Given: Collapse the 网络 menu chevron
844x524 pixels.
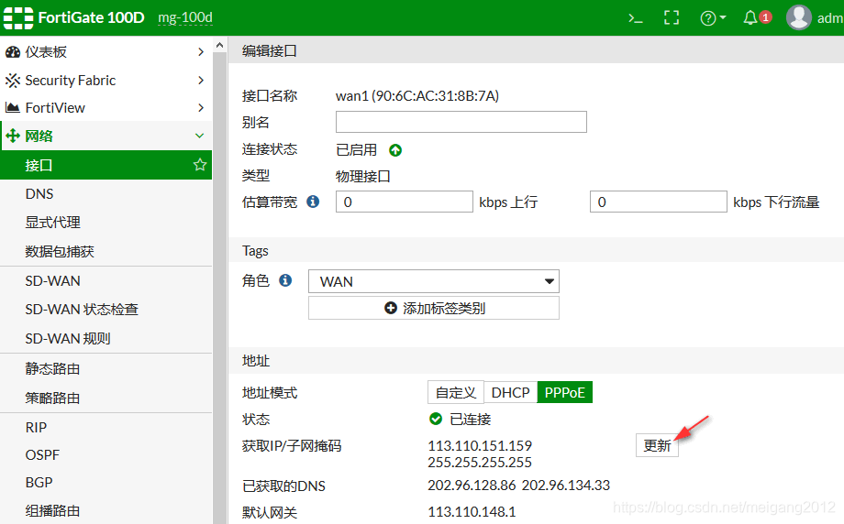Looking at the screenshot, I should coord(200,136).
